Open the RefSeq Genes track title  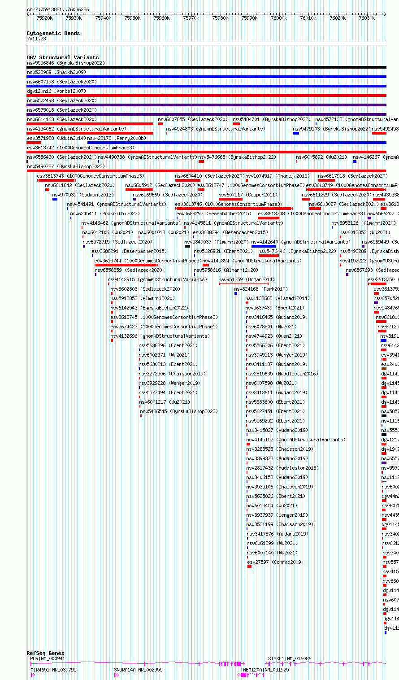click(45, 653)
